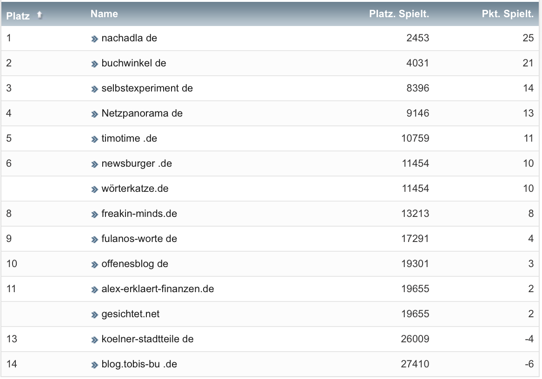Image resolution: width=542 pixels, height=379 pixels.
Task: Select the value 2453 for nachadla de
Action: click(417, 38)
